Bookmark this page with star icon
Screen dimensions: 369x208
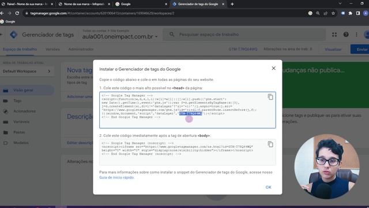333,13
